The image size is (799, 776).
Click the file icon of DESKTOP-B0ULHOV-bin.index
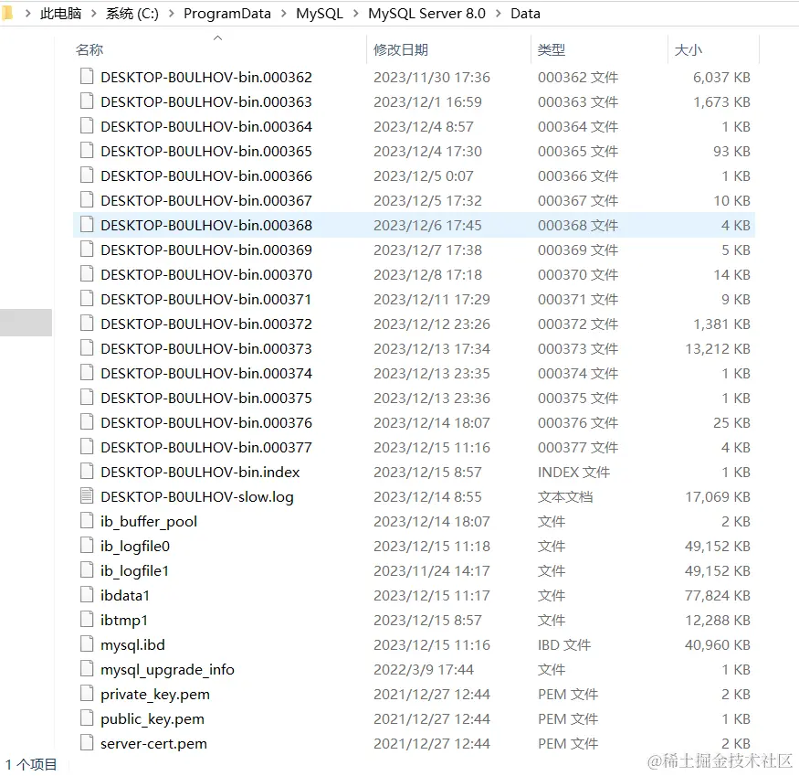tap(87, 472)
